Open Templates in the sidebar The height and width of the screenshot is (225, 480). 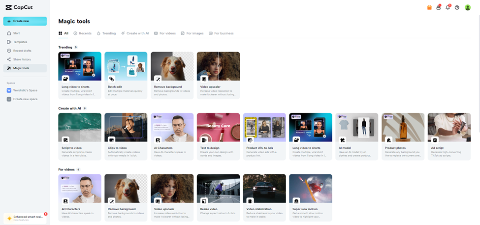[x=25, y=42]
